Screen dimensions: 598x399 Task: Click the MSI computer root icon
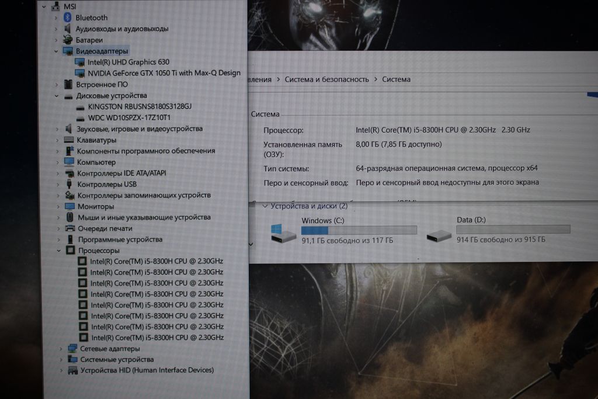tap(55, 6)
